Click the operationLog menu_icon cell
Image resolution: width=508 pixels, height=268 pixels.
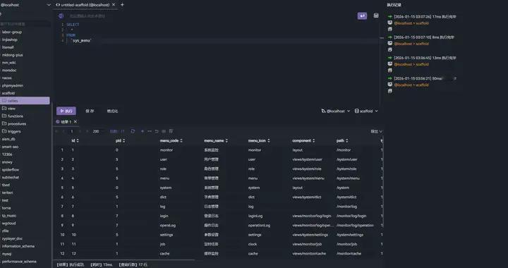point(259,225)
